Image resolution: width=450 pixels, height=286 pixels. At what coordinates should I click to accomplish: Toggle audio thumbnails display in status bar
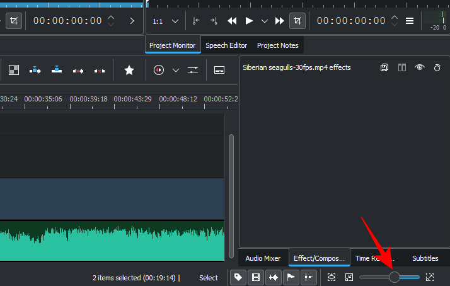(274, 277)
